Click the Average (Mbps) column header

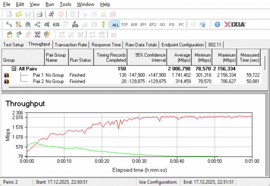point(179,57)
